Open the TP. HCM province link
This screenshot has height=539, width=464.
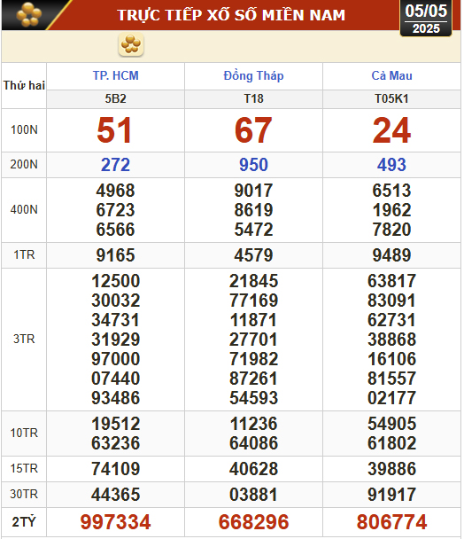(116, 75)
